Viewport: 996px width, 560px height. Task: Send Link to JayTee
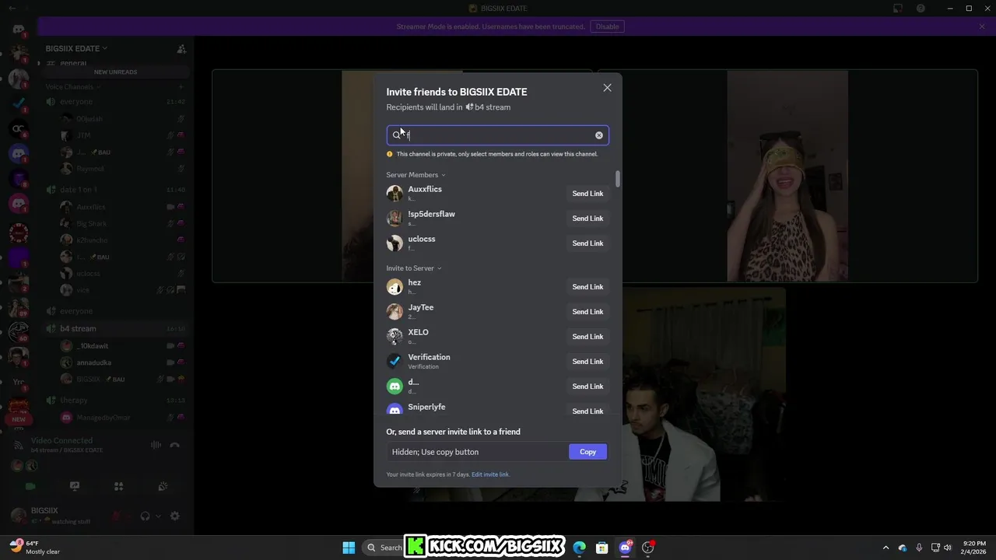pos(587,312)
